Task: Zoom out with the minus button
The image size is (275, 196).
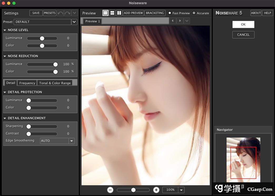Action: click(x=111, y=190)
